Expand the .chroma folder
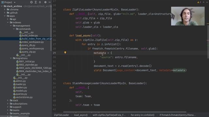Screen dimensions: 209x117 pos(5,9)
